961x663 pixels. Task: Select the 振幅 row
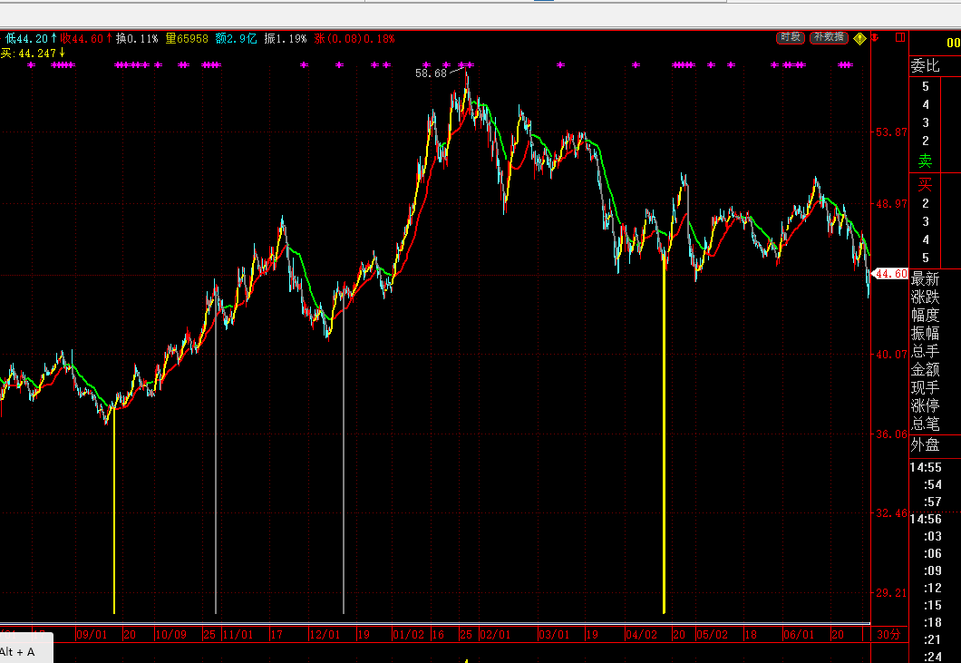925,333
